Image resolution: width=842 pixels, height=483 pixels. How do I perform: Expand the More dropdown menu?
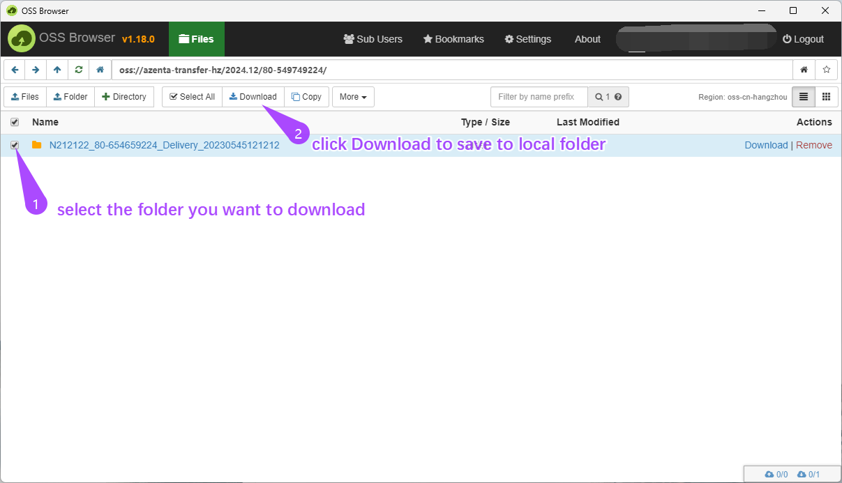pyautogui.click(x=353, y=97)
